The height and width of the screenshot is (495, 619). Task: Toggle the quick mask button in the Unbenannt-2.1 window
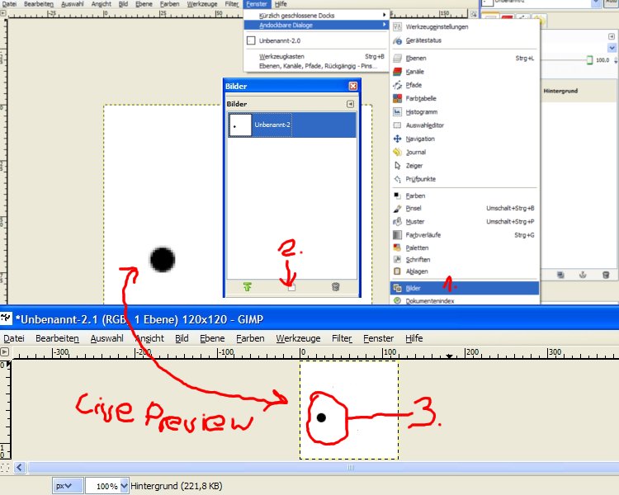click(x=5, y=468)
